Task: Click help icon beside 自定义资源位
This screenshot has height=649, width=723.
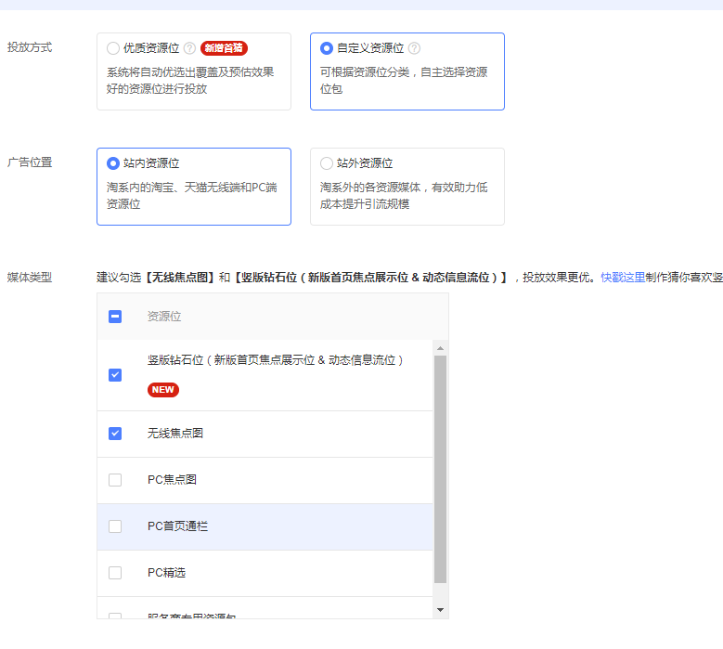Action: tap(414, 48)
